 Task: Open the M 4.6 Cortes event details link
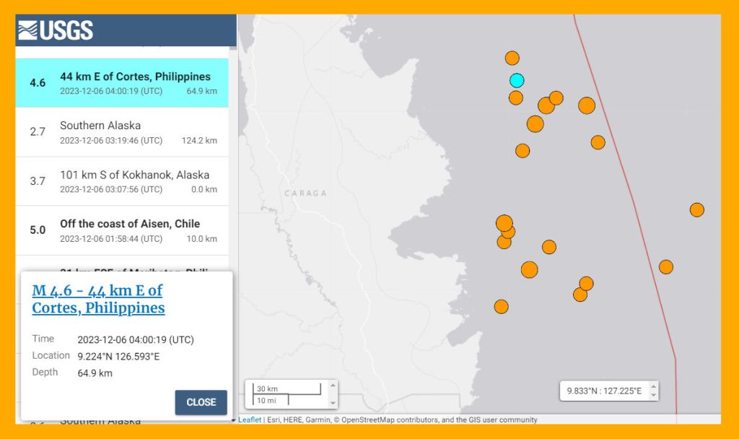coord(98,299)
